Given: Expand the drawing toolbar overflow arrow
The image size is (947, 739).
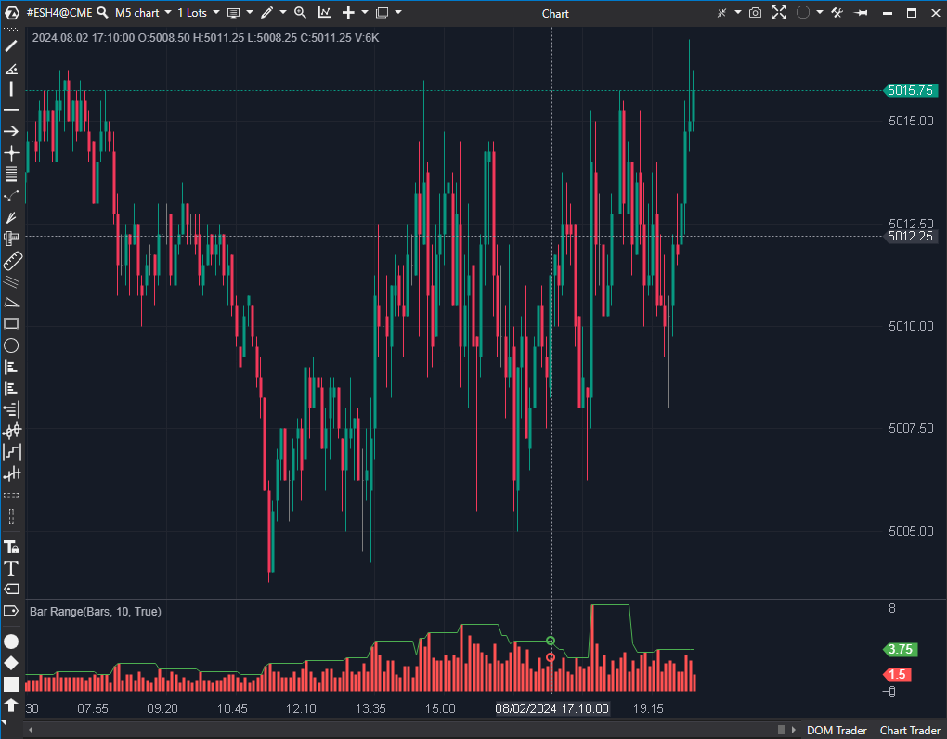Looking at the screenshot, I should [5, 723].
